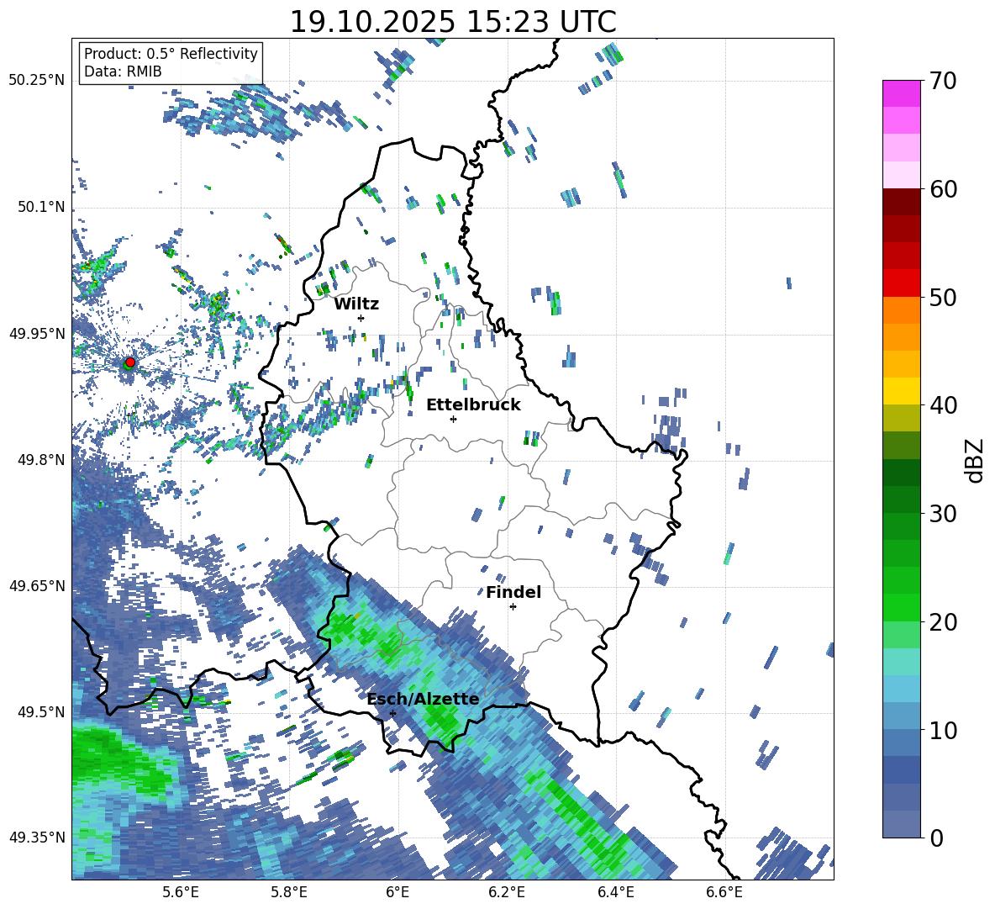Viewport: 995px width, 909px height.
Task: Click the 49.35°N latitude label
Action: click(x=37, y=838)
